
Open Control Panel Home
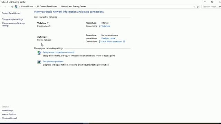11,13
